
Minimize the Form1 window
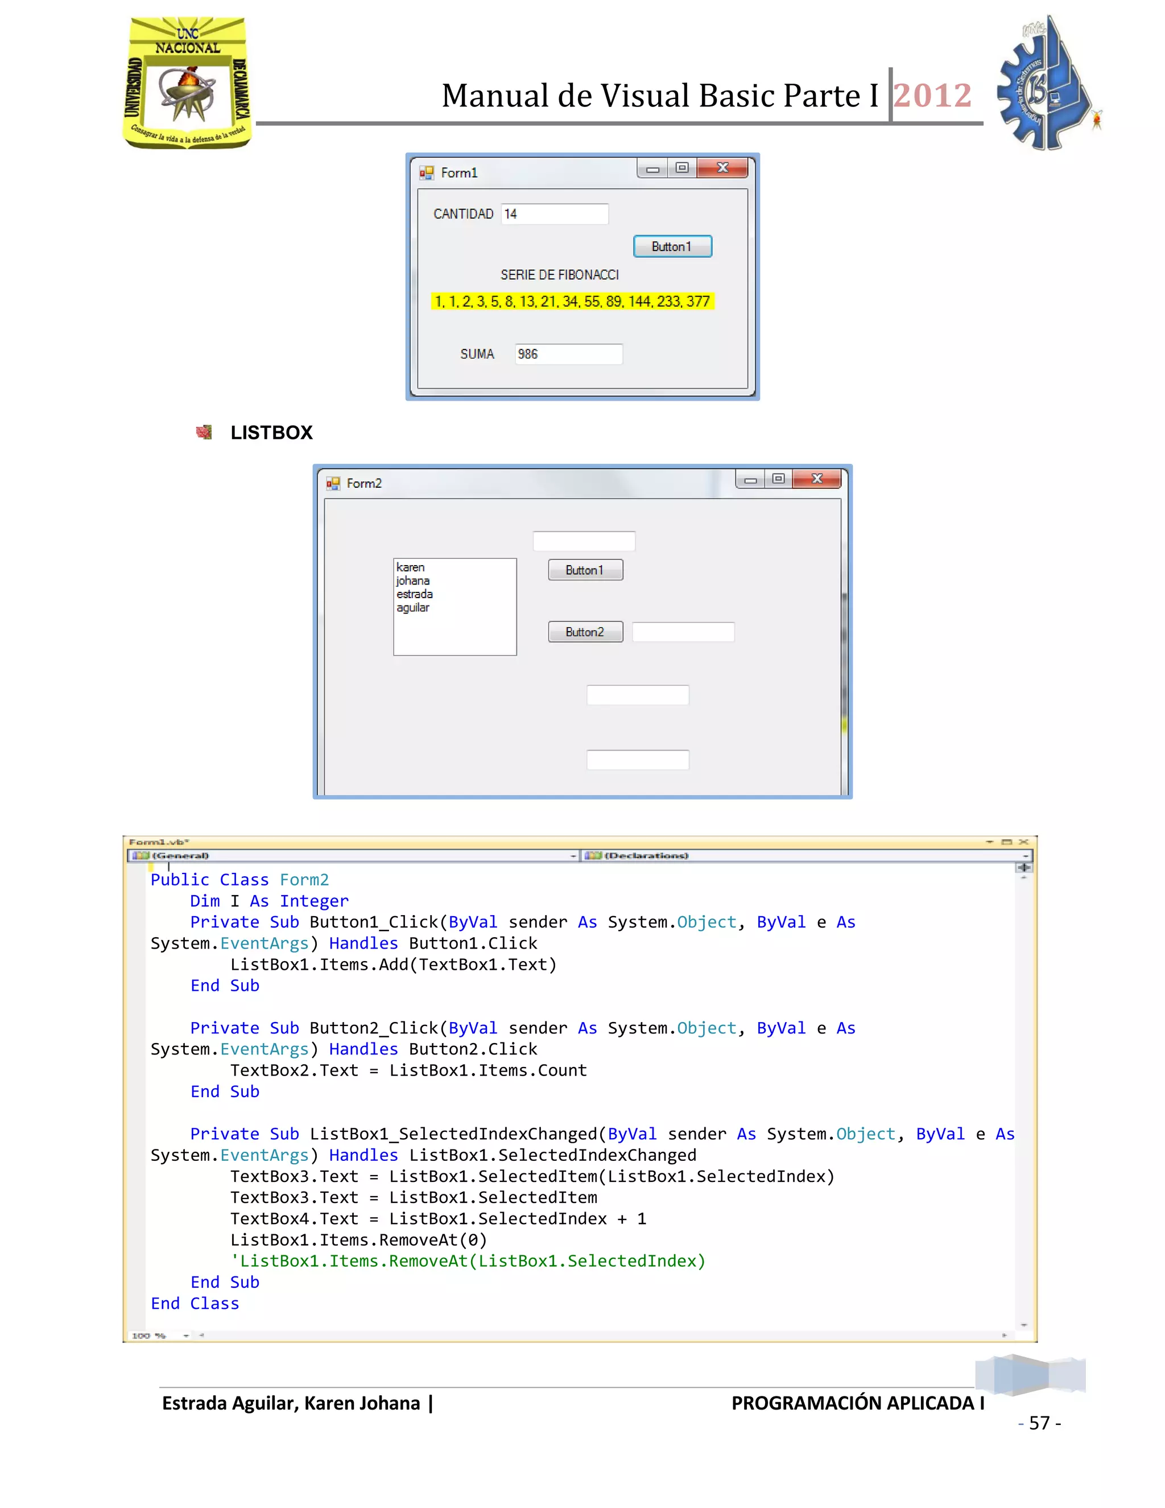point(652,168)
